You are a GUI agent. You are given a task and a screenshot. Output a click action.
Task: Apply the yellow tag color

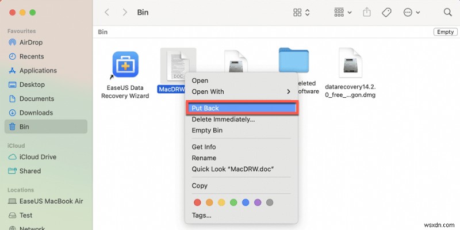click(x=221, y=202)
